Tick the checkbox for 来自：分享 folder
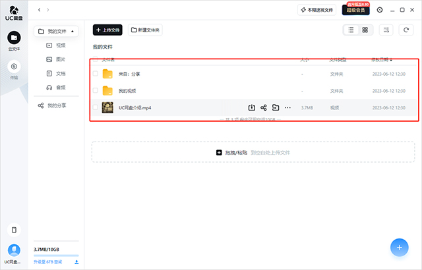 click(96, 74)
